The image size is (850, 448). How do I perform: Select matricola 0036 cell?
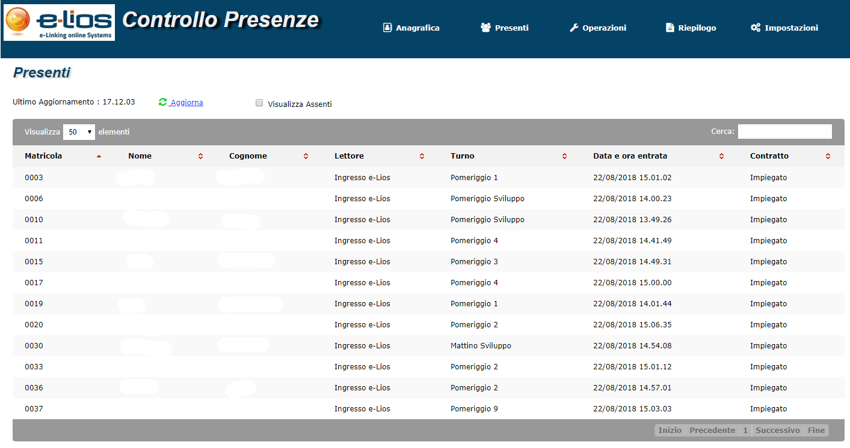[x=34, y=388]
